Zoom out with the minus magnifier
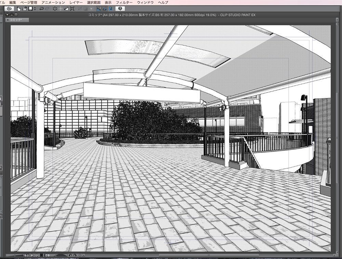This screenshot has width=342, height=259. (32, 255)
